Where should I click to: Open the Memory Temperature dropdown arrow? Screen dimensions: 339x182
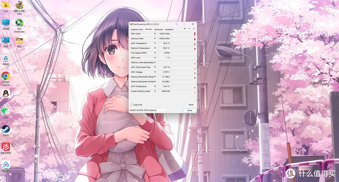point(155,48)
